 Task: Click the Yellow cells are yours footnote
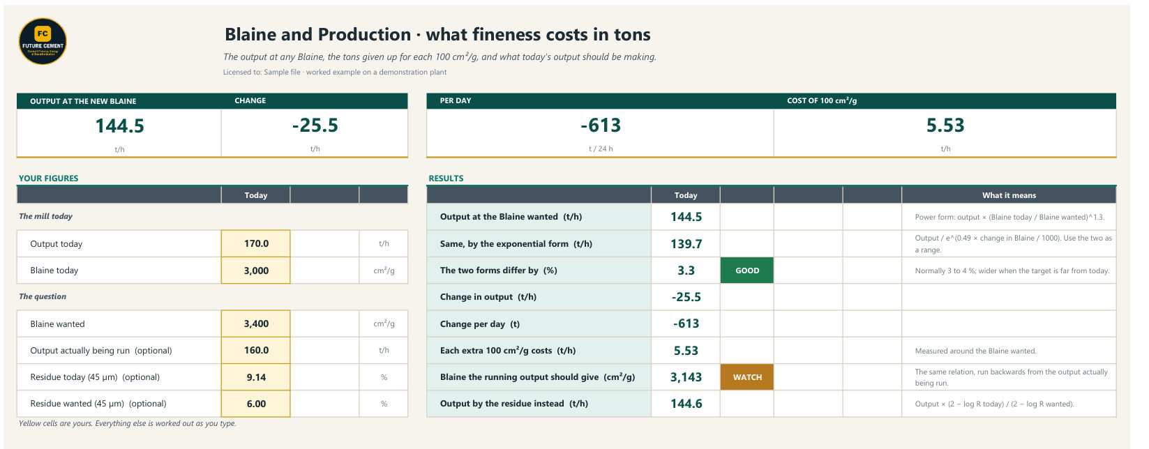pos(128,423)
